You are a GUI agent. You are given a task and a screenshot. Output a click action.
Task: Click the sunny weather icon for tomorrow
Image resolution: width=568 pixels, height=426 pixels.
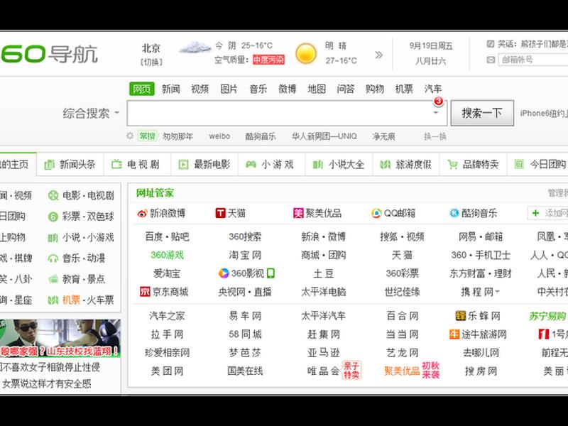click(x=306, y=54)
